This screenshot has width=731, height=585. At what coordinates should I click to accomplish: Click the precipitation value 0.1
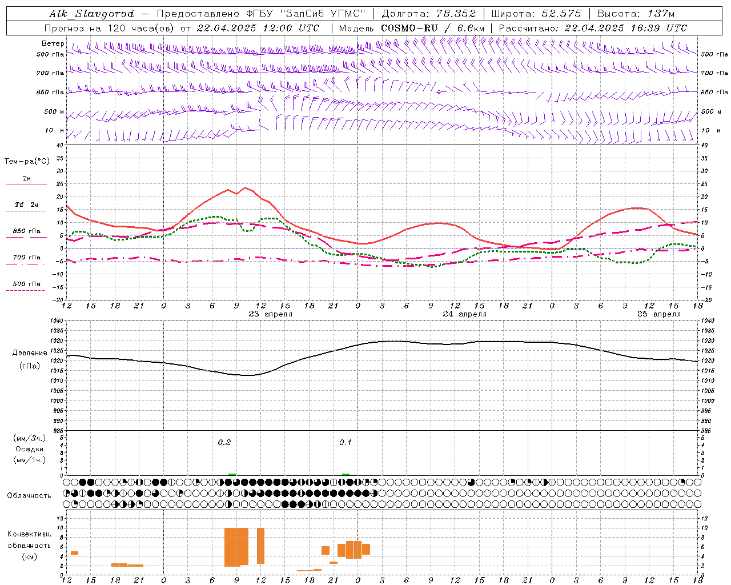(346, 442)
